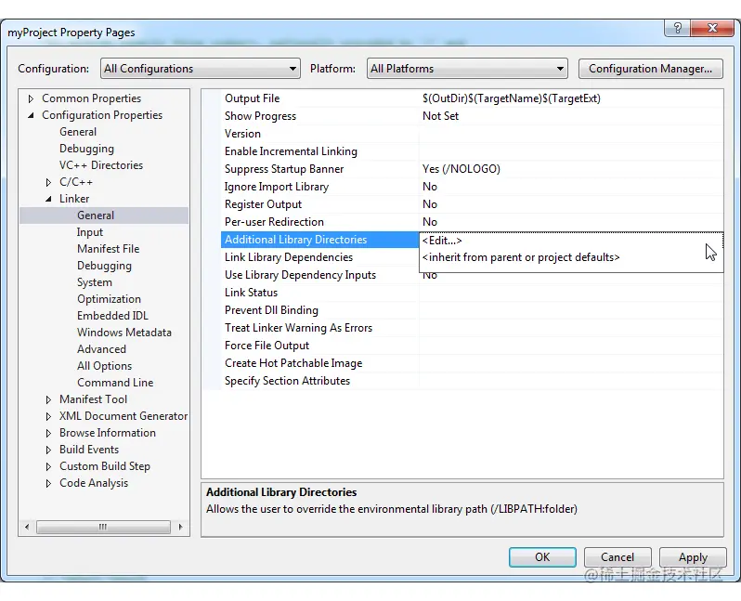The height and width of the screenshot is (601, 741).
Task: Select Advanced under Linker
Action: (x=101, y=349)
